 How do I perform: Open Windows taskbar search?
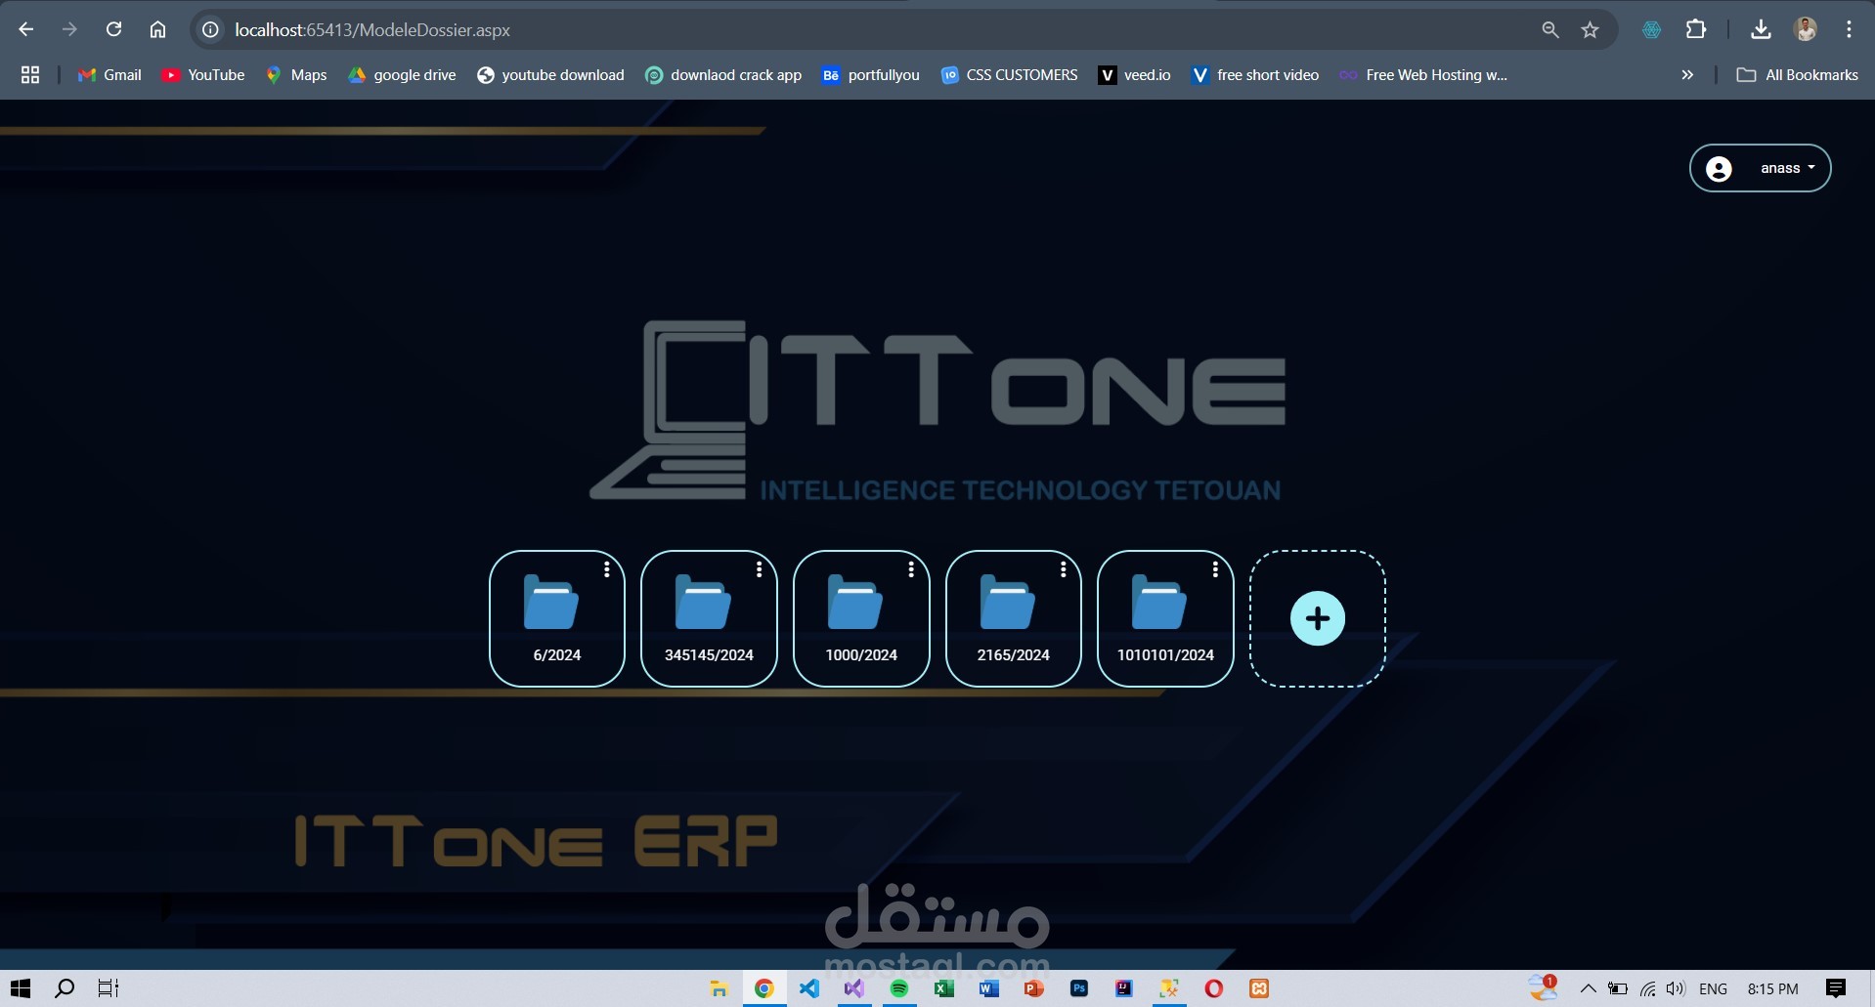(65, 988)
